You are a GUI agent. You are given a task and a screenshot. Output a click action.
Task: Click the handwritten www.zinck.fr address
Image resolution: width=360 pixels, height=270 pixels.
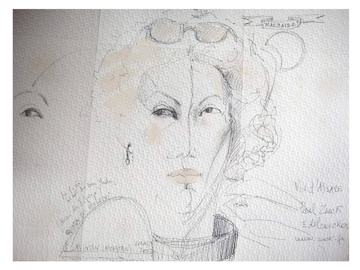click(320, 238)
